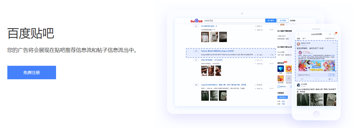
Task: Tap the notification bell icon on phone
Action: pos(335,34)
